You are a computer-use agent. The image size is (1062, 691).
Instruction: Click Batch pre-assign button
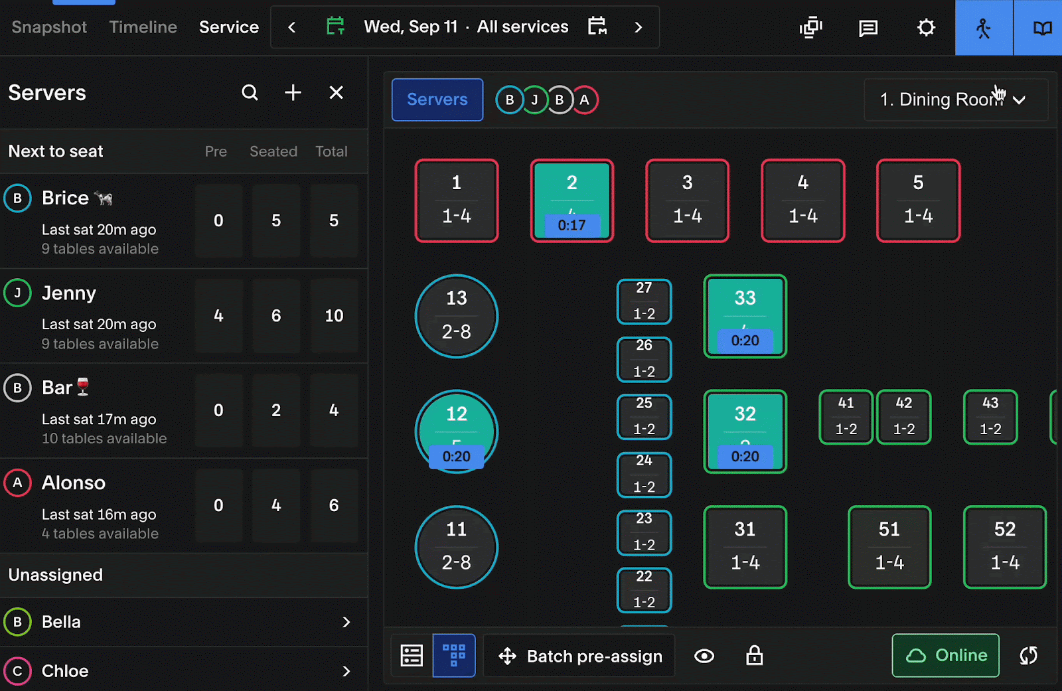579,656
